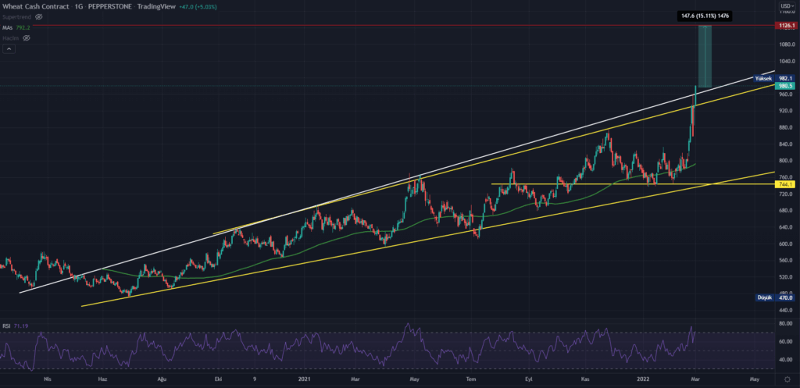Select the RSI indicator label
This screenshot has width=800, height=388.
[x=7, y=325]
